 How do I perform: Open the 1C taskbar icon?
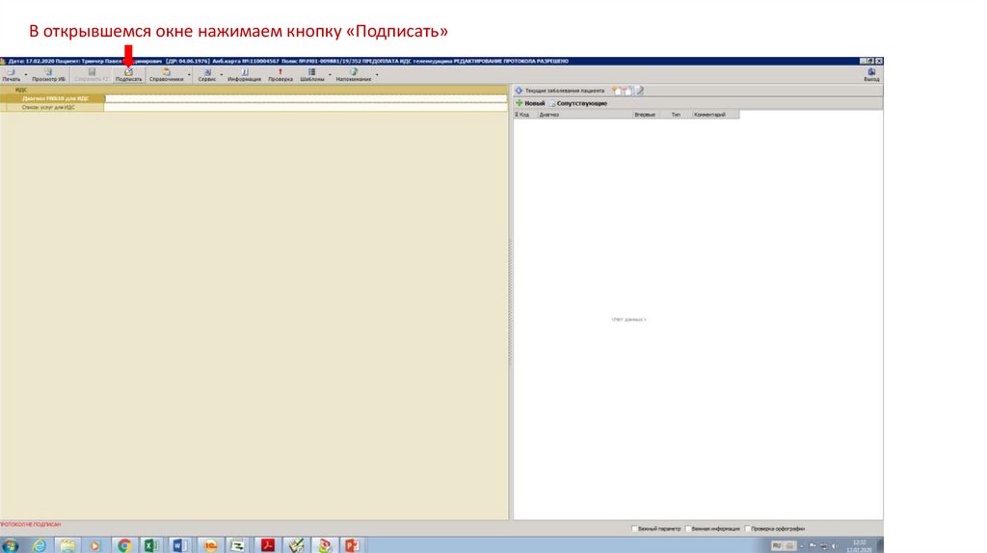pos(209,545)
